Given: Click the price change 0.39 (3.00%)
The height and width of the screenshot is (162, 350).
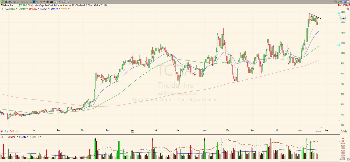Looking at the screenshot, I should click(26, 5).
